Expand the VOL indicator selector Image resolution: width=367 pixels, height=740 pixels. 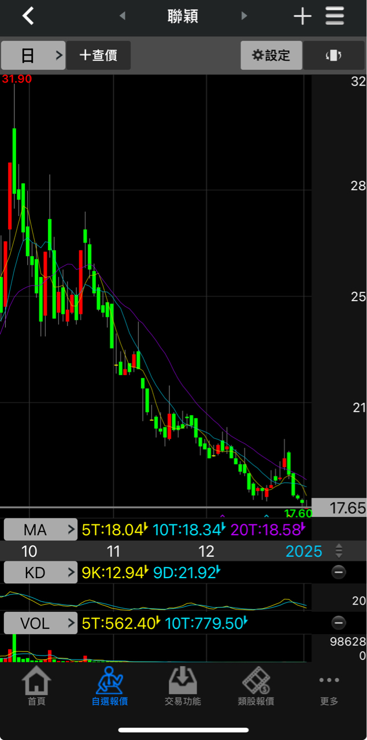[x=40, y=623]
